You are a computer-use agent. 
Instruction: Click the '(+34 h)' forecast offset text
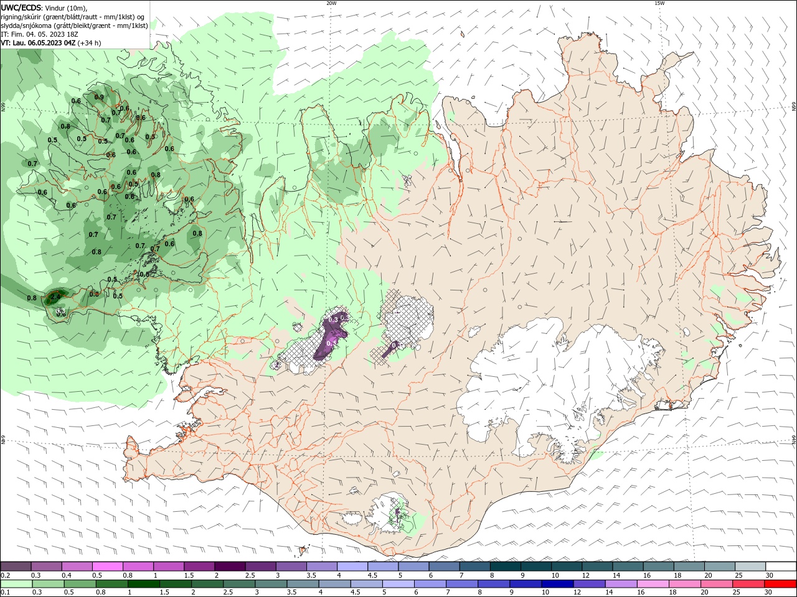coord(90,43)
